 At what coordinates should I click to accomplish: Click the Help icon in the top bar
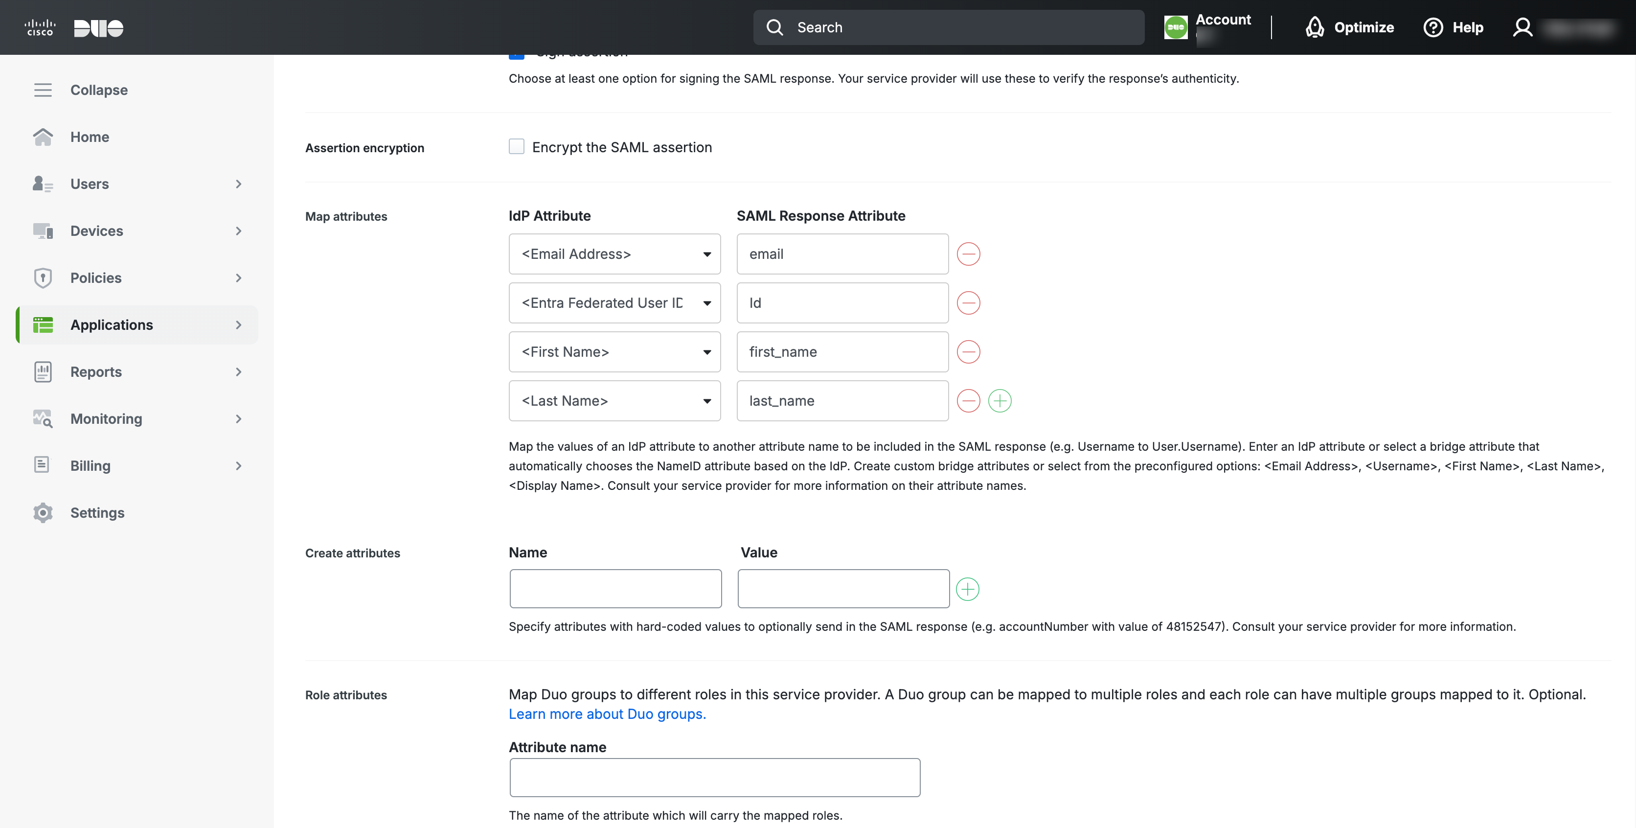coord(1433,27)
